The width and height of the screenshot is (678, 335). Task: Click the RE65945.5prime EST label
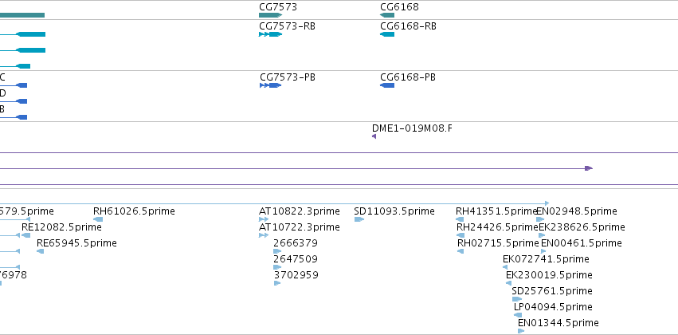click(76, 243)
